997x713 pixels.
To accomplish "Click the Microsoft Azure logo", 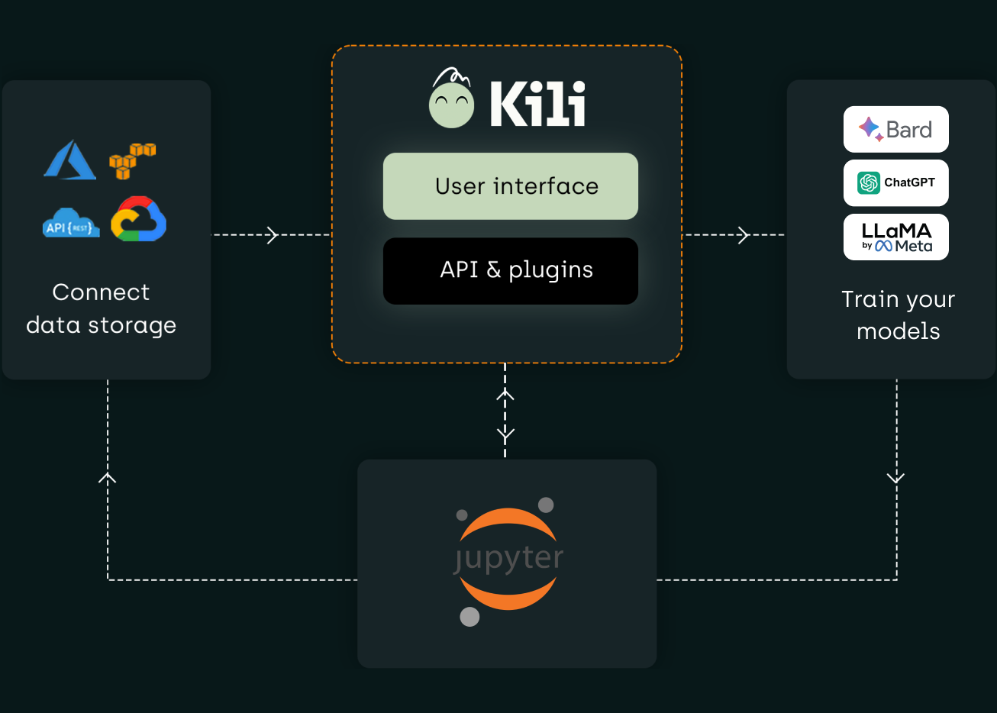I will tap(70, 160).
